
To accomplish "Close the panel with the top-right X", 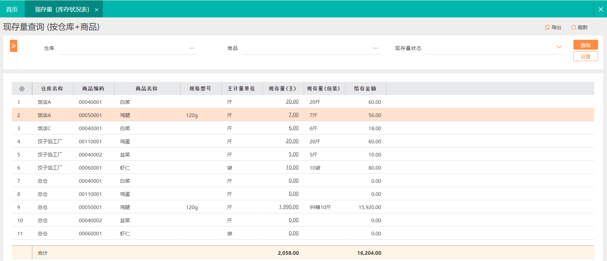I will pyautogui.click(x=600, y=9).
